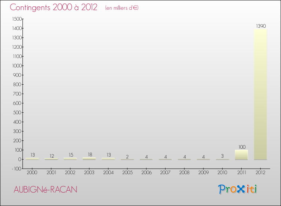
Task: Click the 100 bar for 2011
Action: pyautogui.click(x=241, y=155)
